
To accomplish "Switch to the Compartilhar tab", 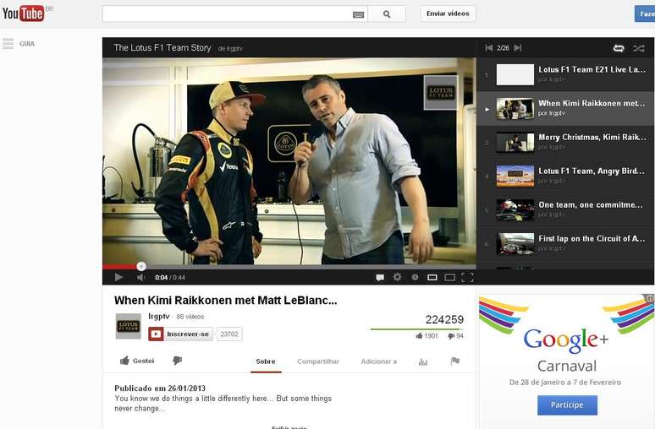I will pos(318,361).
